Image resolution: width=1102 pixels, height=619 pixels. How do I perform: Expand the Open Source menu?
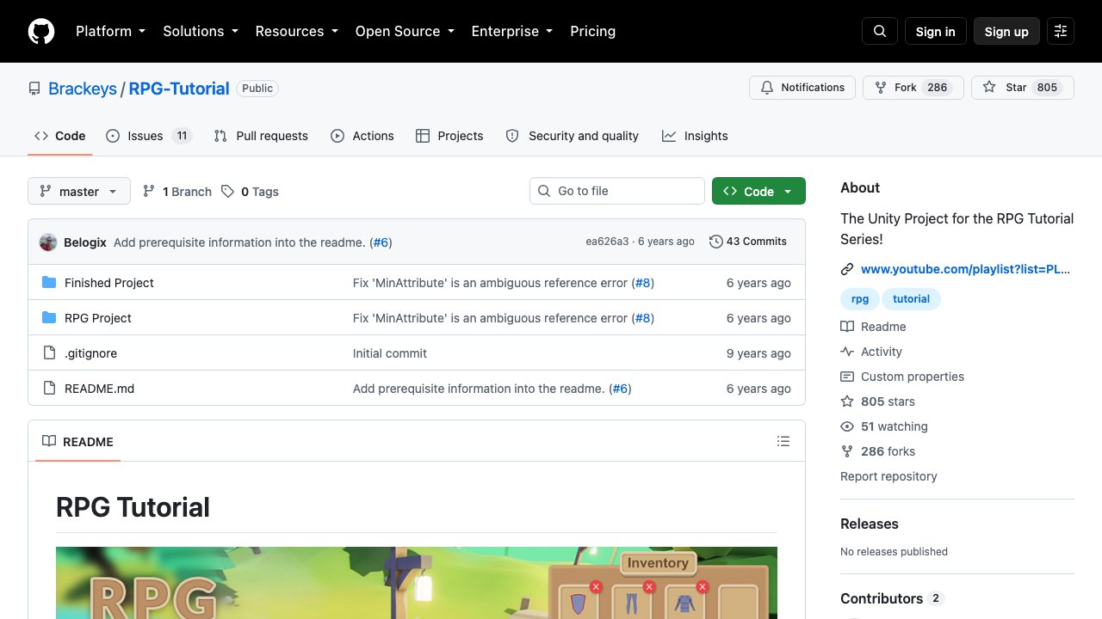405,31
